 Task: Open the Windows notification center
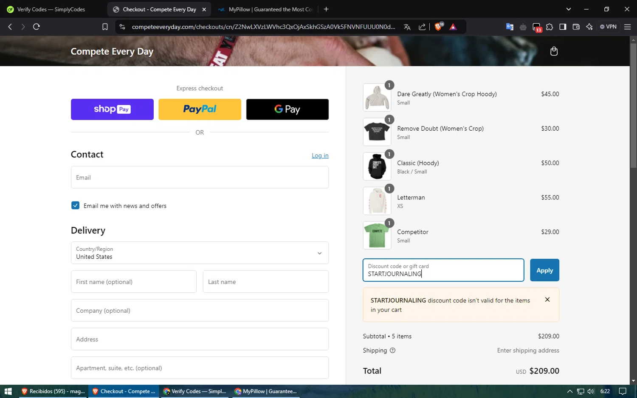tap(623, 391)
